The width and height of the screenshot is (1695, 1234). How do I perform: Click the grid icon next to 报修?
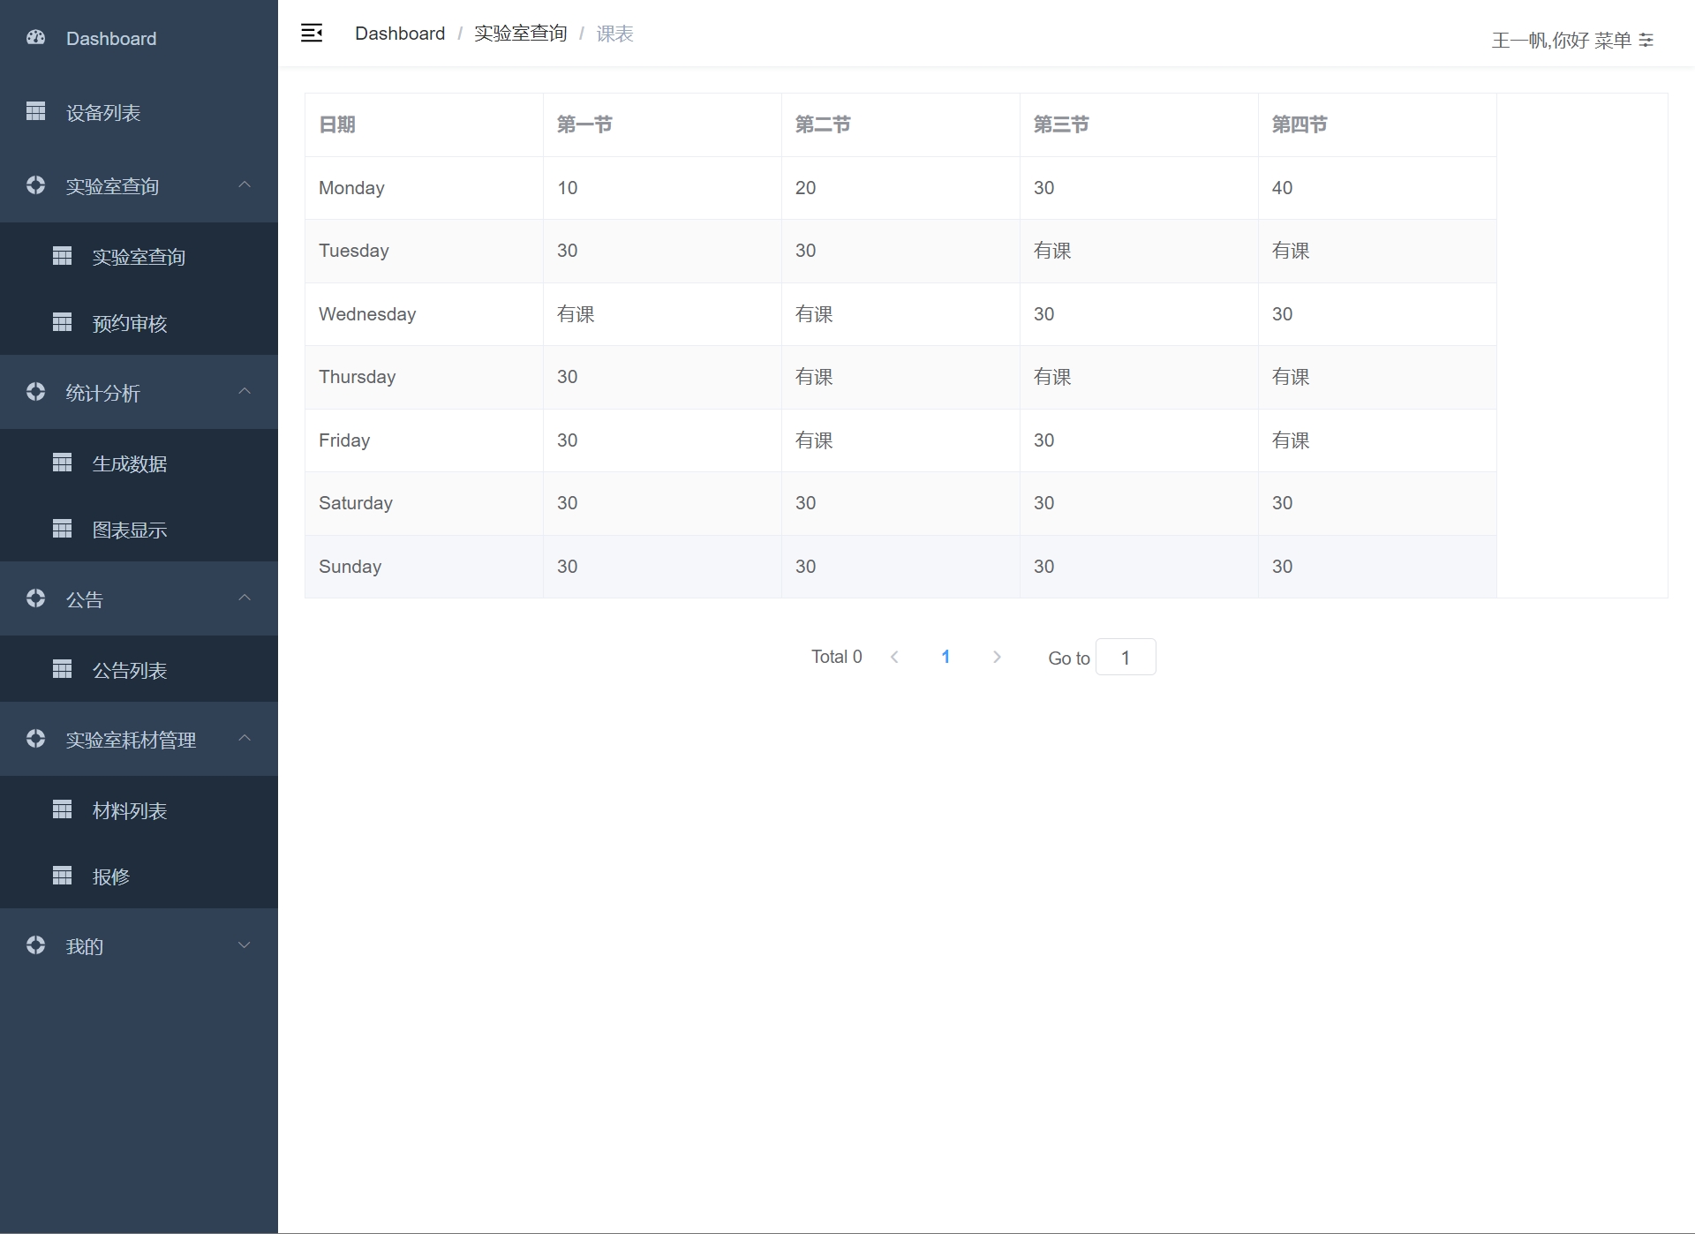pos(62,876)
